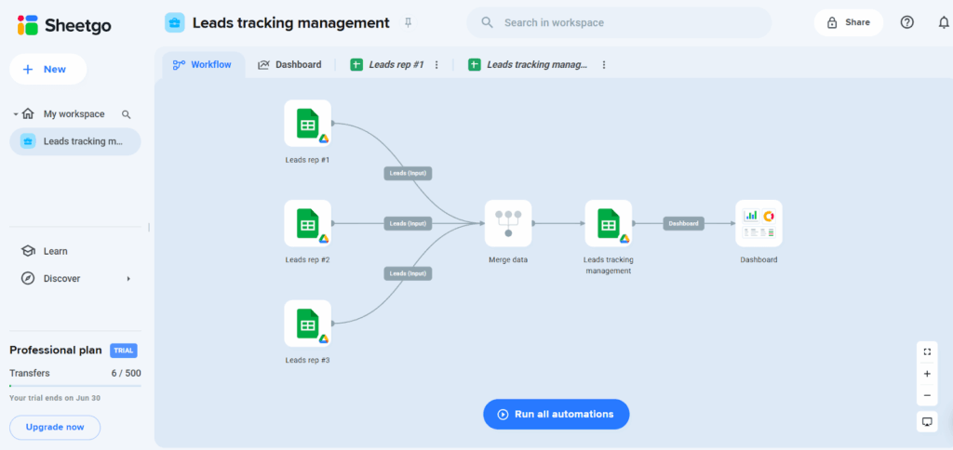Click the Merge data label text
953x450 pixels.
(x=508, y=259)
